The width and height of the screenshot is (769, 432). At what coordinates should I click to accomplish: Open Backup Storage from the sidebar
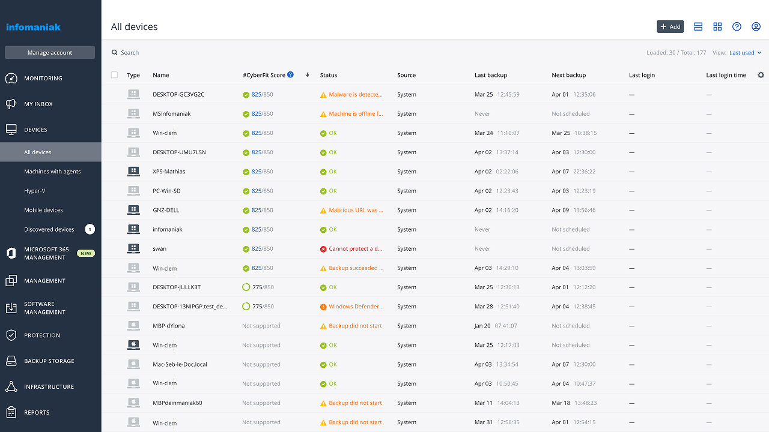[x=12, y=361]
